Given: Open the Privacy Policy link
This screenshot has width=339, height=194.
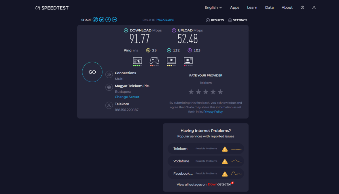Looking at the screenshot, I should click(213, 112).
